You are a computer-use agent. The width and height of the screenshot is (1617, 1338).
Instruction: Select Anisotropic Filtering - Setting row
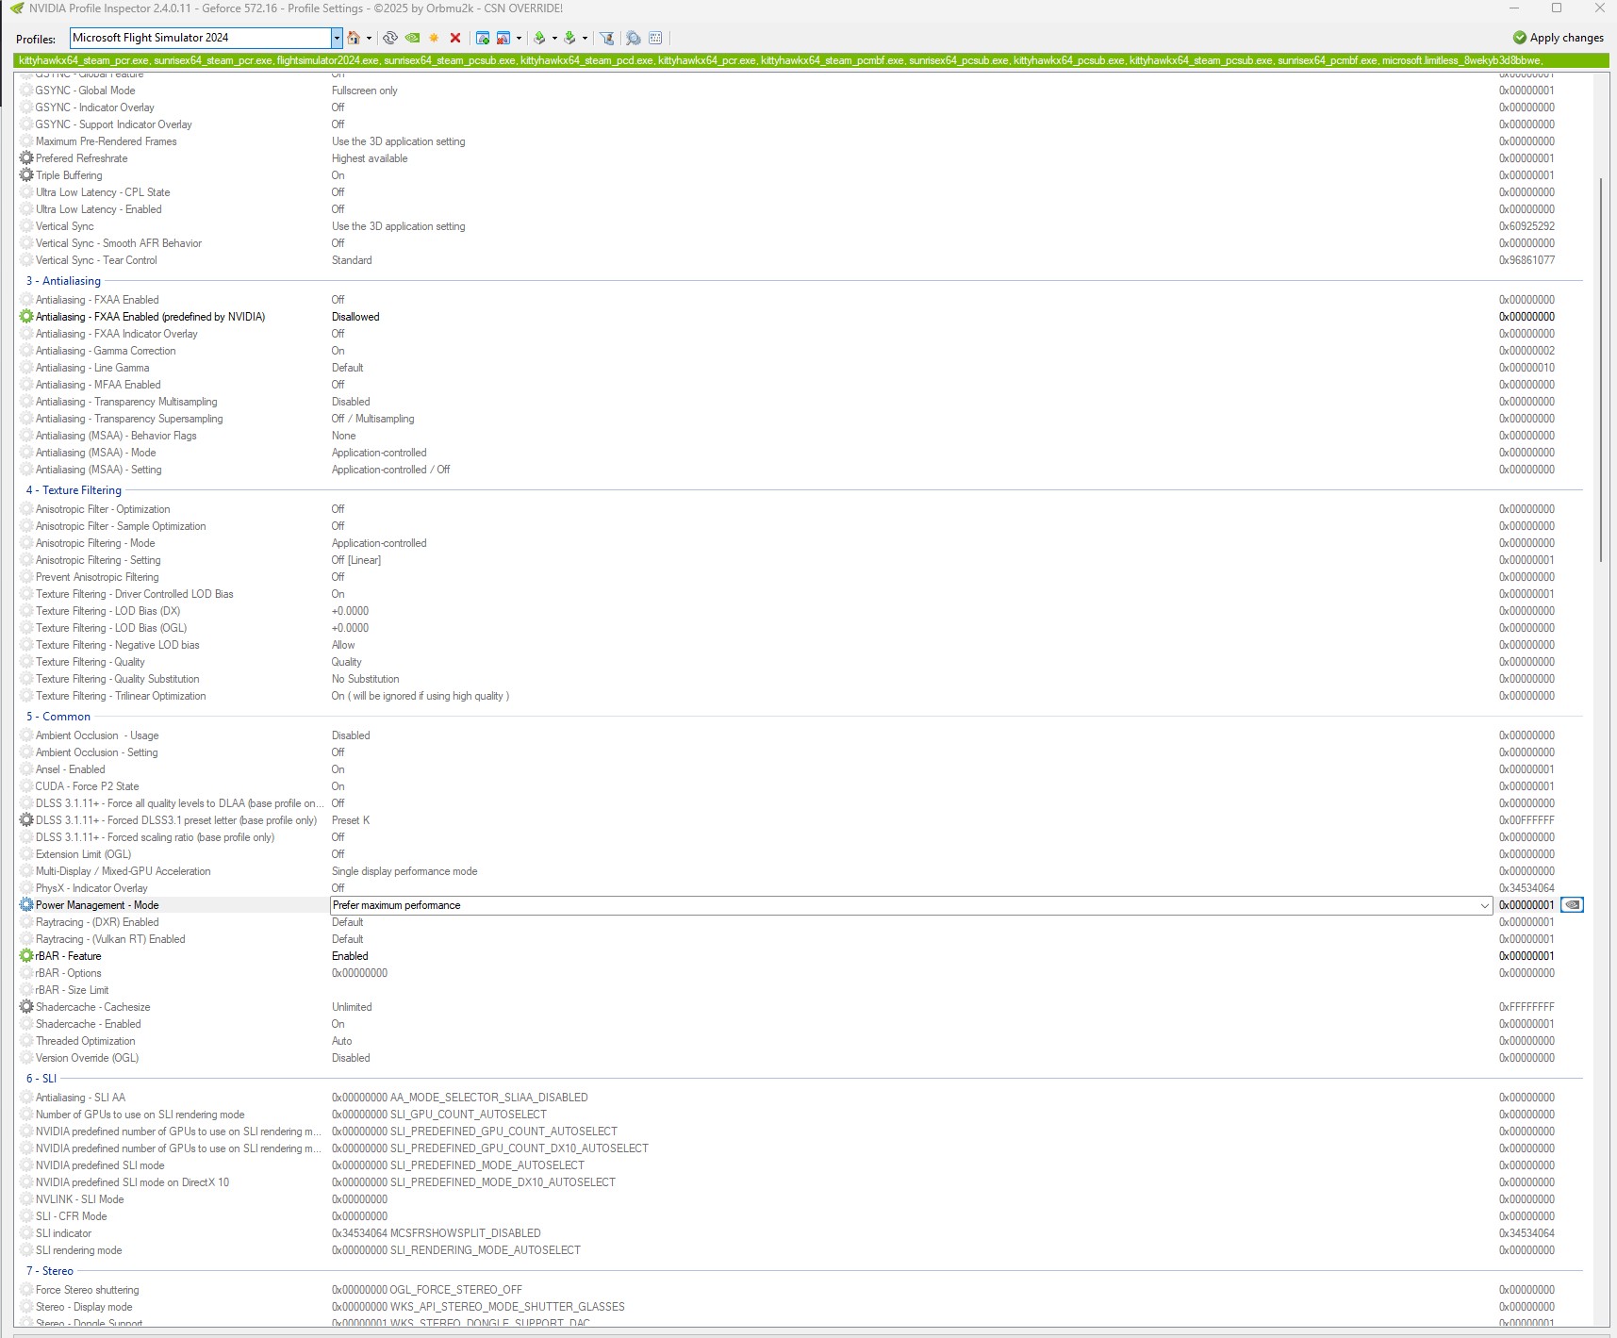[801, 560]
